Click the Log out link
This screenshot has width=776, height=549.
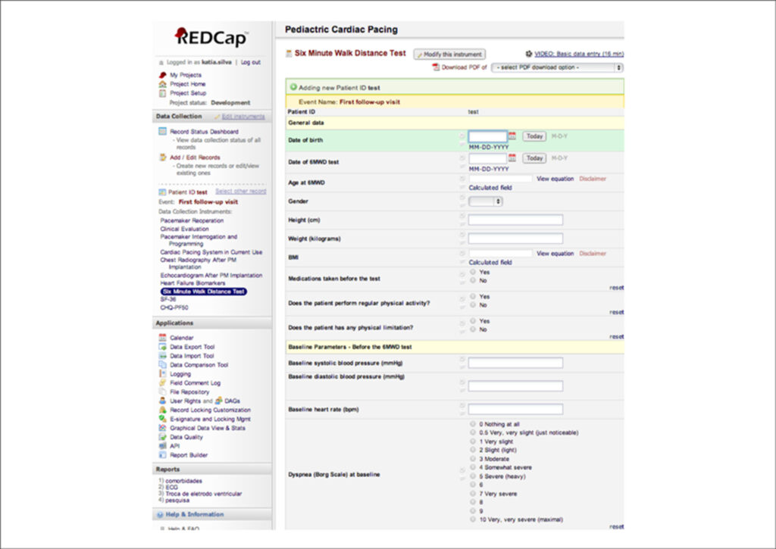click(x=250, y=62)
